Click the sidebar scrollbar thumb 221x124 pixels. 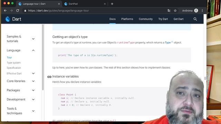click(x=43, y=57)
